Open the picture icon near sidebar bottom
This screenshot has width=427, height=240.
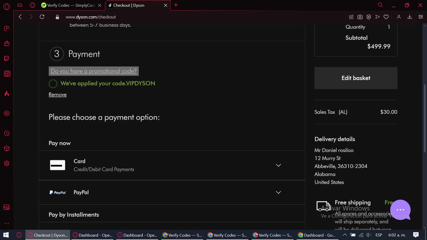[x=7, y=207]
